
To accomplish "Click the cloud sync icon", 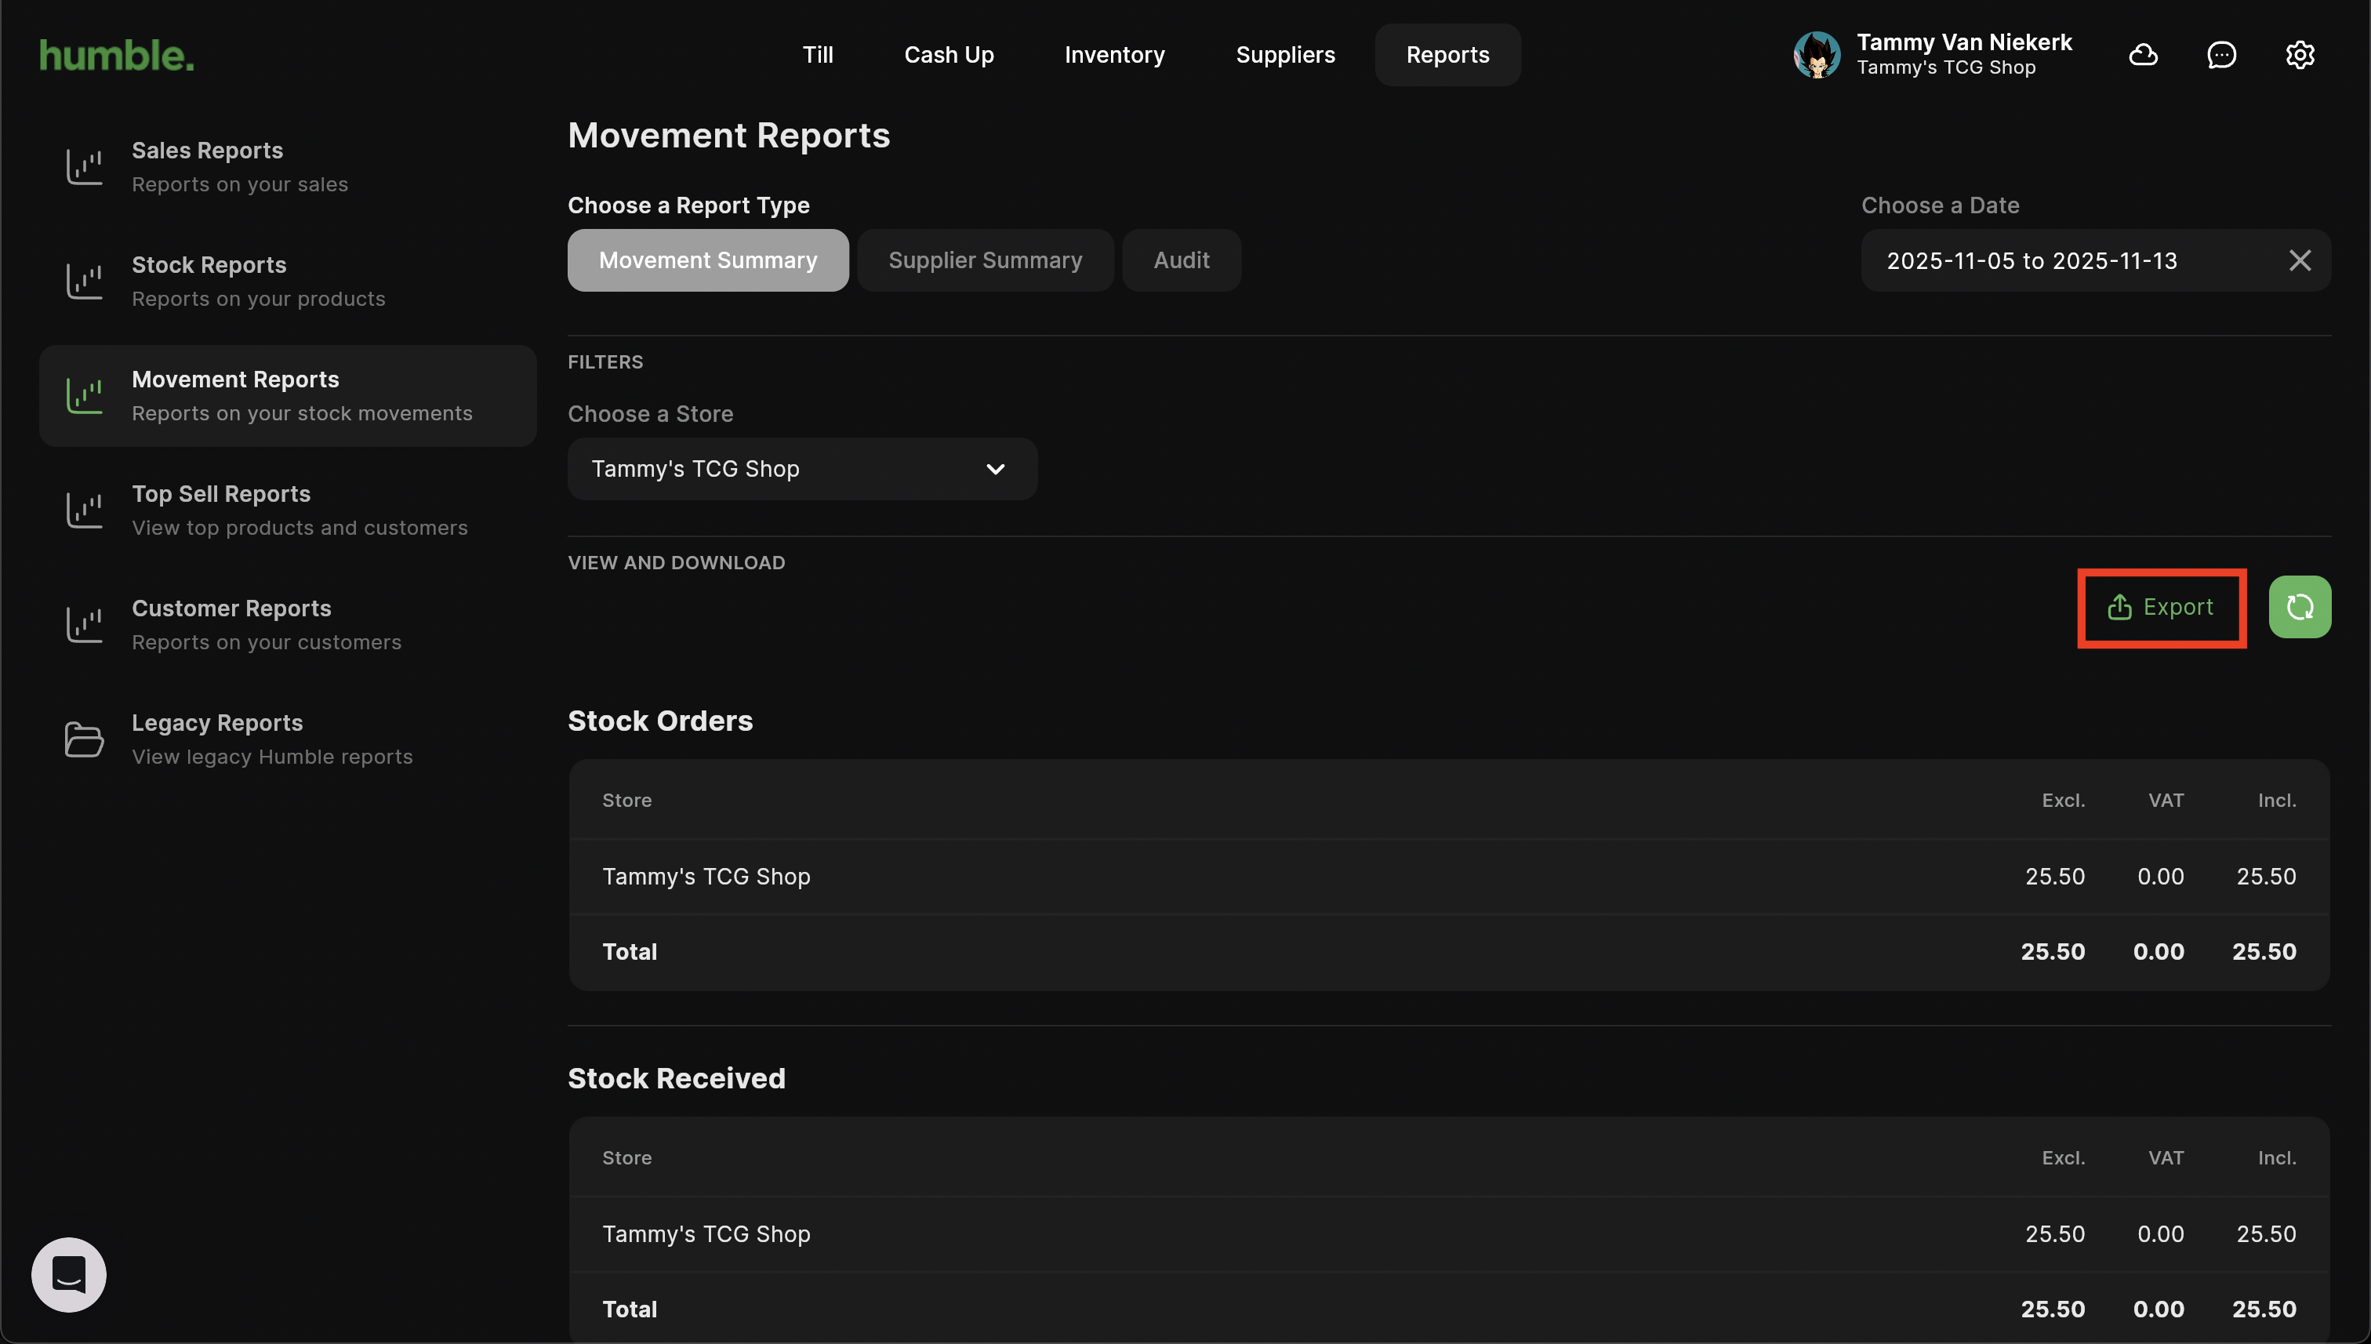I will point(2142,56).
